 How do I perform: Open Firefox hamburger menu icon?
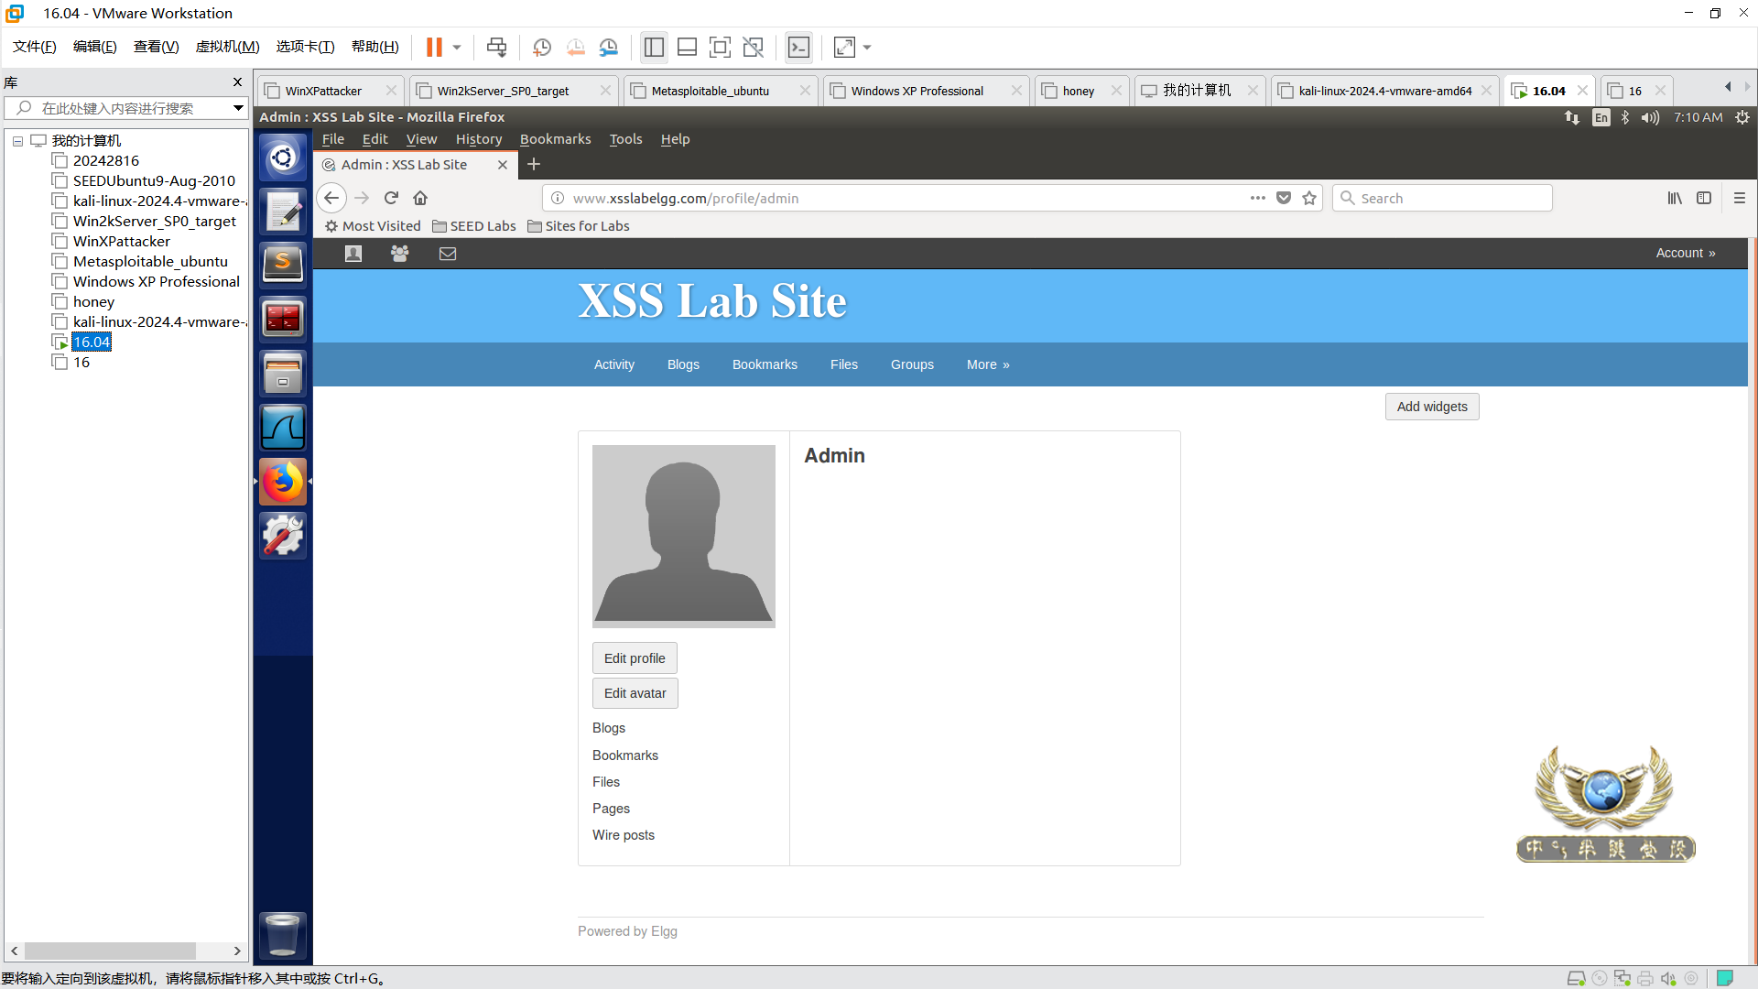[1740, 198]
